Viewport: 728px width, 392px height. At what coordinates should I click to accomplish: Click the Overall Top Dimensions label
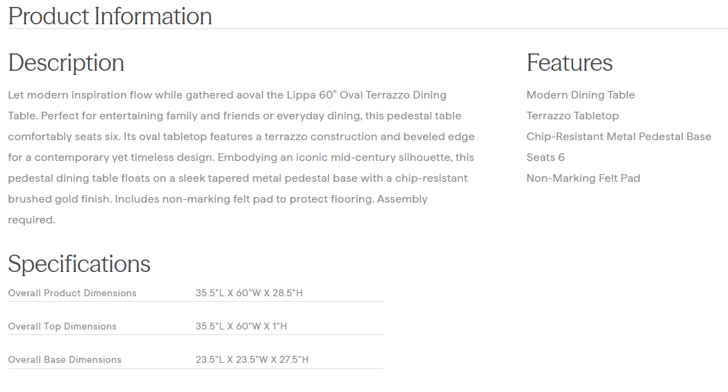coord(62,326)
